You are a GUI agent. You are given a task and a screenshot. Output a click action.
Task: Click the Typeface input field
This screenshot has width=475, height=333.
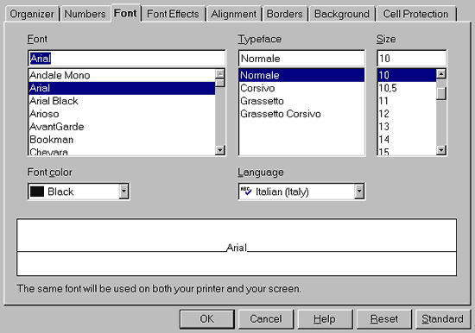pyautogui.click(x=301, y=59)
